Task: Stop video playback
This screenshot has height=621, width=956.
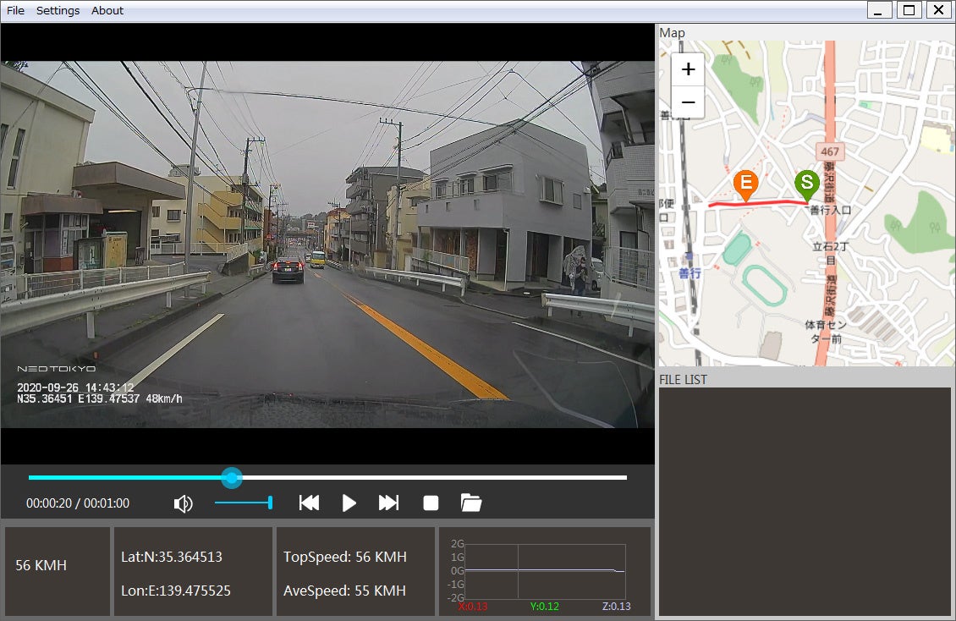Action: tap(431, 503)
